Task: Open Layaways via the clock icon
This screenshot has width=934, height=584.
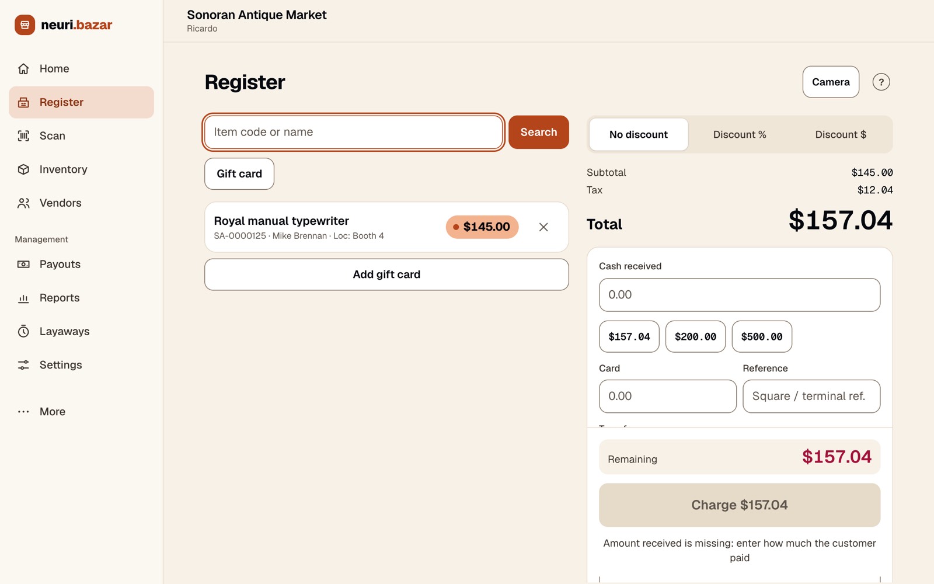Action: coord(23,332)
